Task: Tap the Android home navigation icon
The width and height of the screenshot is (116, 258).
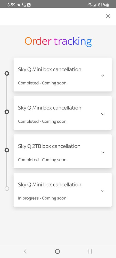Action: 57,251
